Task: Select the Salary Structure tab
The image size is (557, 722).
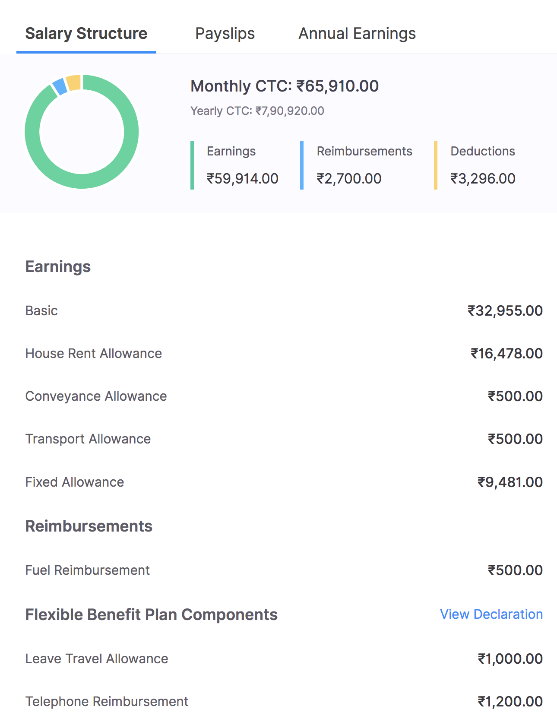Action: coord(86,34)
